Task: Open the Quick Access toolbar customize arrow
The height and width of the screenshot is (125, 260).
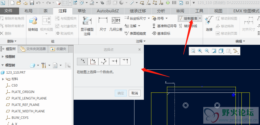Action: [194, 3]
